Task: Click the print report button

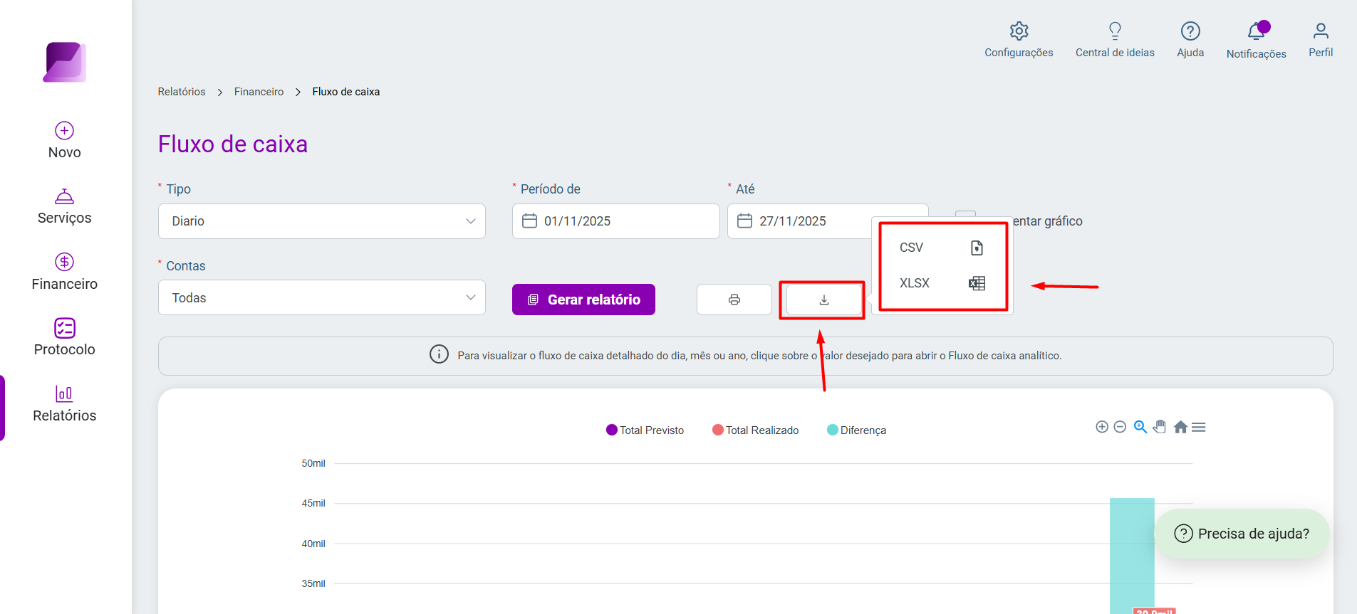Action: click(734, 300)
